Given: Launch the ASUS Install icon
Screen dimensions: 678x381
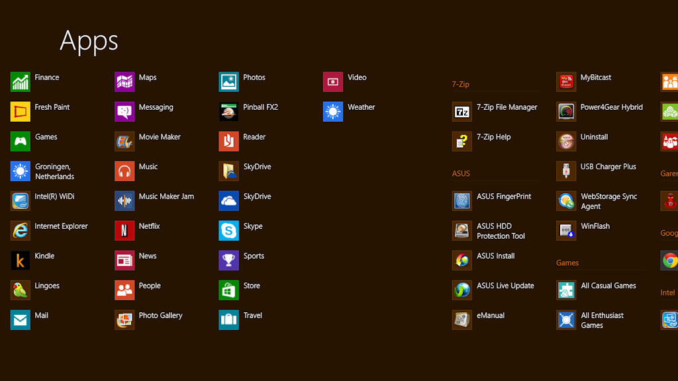Looking at the screenshot, I should (x=461, y=261).
